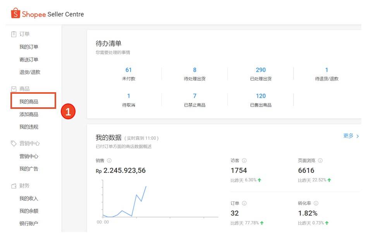Screen dimensions: 371x234
Task: View 290 已处理出货 orders
Action: pyautogui.click(x=261, y=74)
